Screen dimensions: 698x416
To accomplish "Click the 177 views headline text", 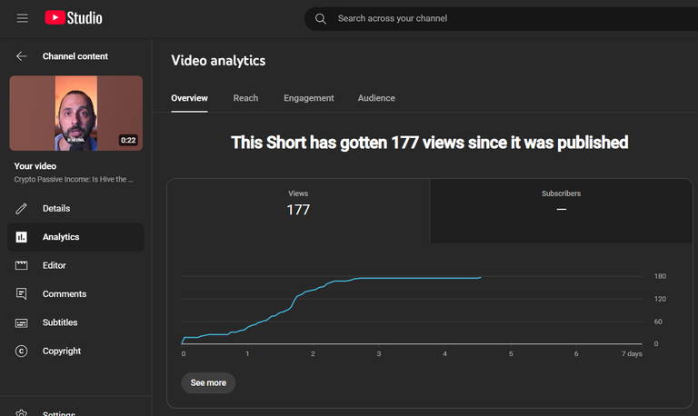I will tap(430, 143).
